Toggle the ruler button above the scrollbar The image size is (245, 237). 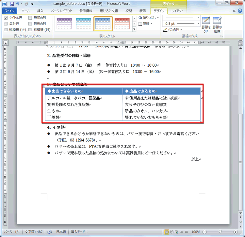[240, 43]
